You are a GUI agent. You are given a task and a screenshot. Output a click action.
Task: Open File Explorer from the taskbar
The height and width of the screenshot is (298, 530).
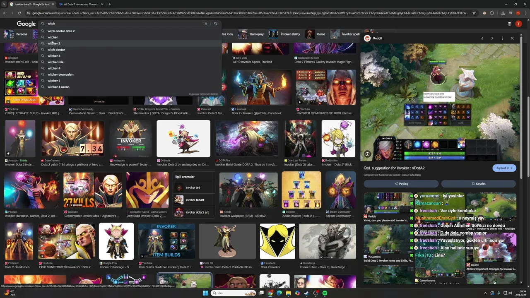pos(288,293)
